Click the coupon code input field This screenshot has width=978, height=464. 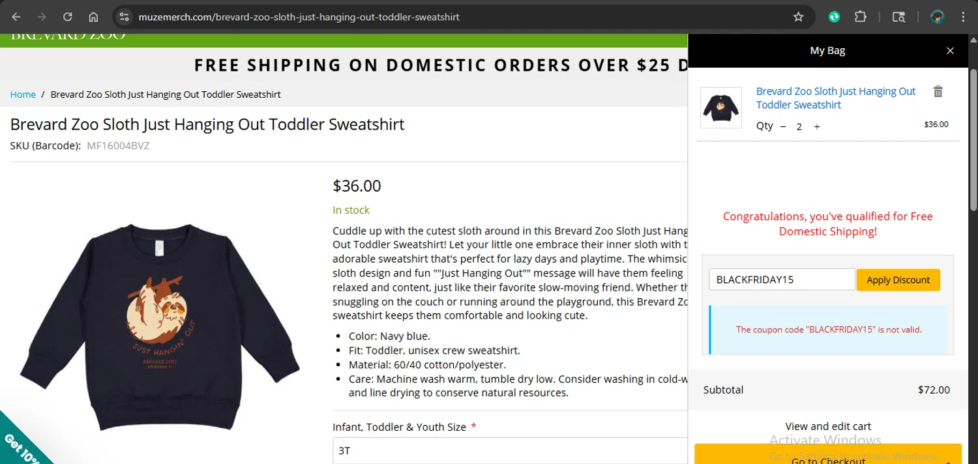click(x=781, y=280)
